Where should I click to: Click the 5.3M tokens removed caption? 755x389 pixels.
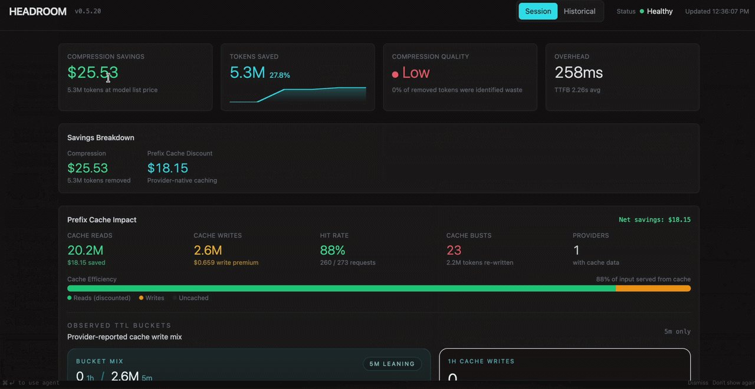99,180
